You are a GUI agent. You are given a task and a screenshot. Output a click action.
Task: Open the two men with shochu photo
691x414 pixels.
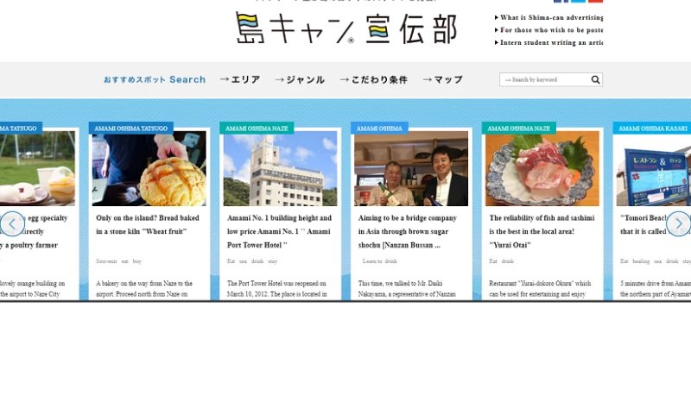411,168
